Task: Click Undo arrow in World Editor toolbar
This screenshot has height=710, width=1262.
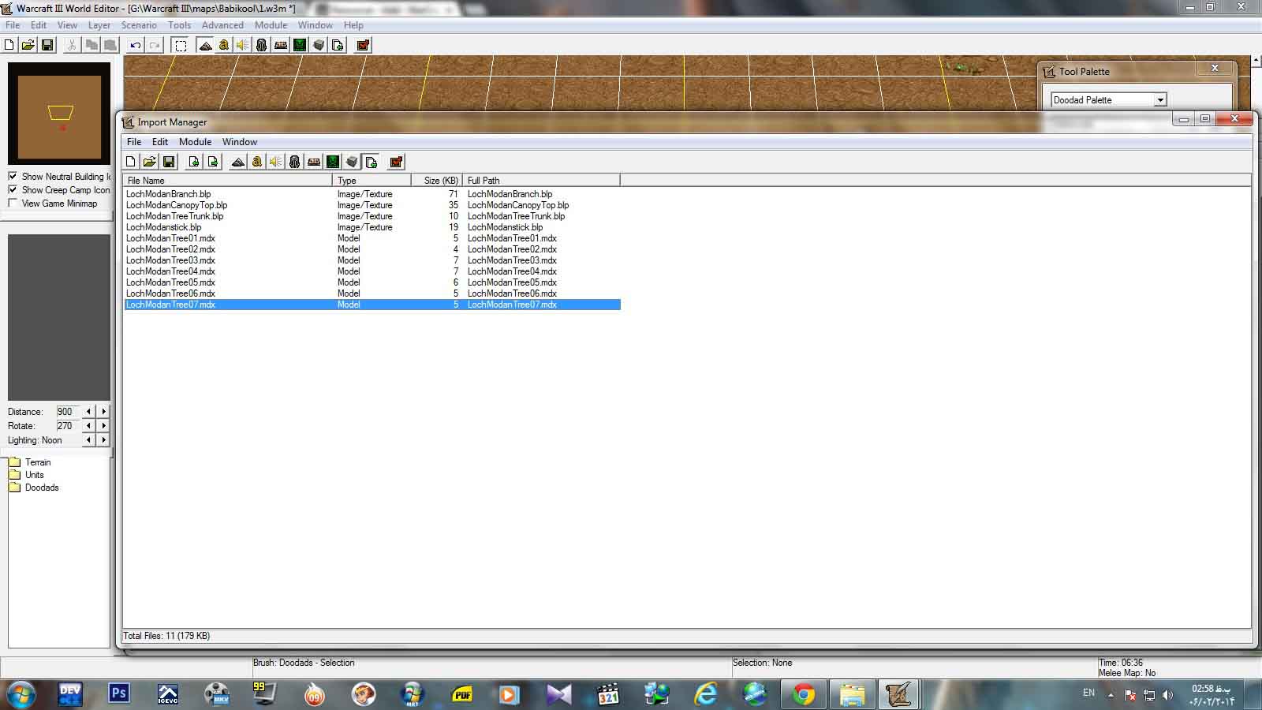Action: pos(136,45)
